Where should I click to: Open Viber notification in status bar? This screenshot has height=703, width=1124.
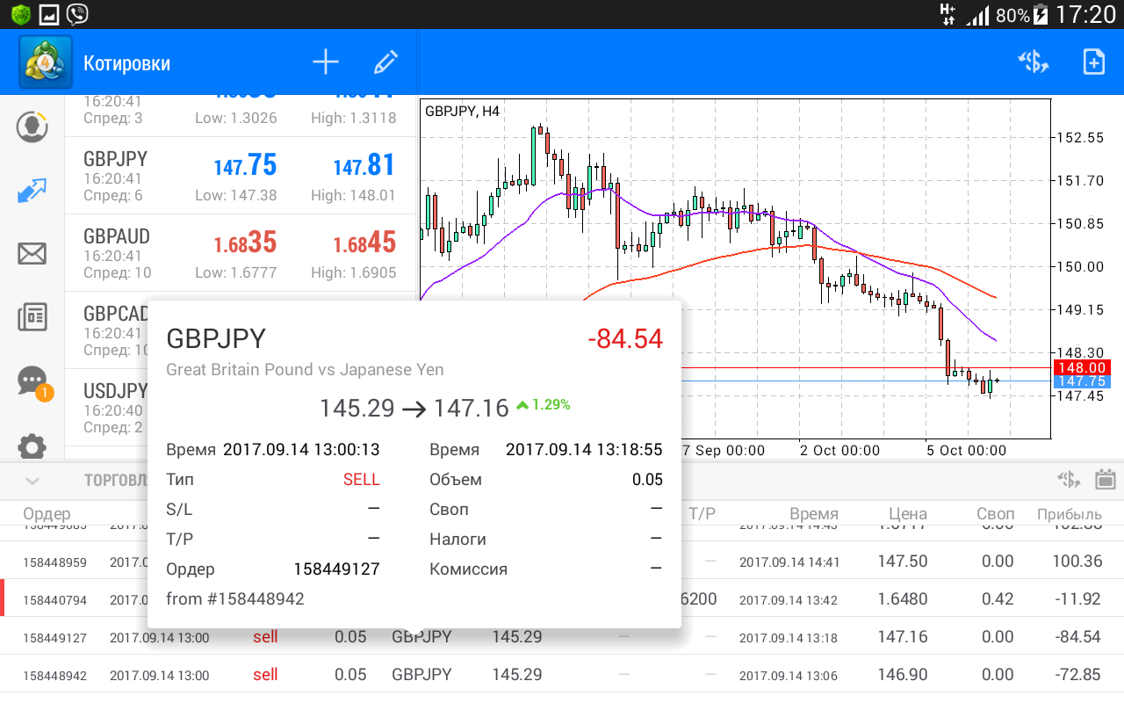pos(77,14)
